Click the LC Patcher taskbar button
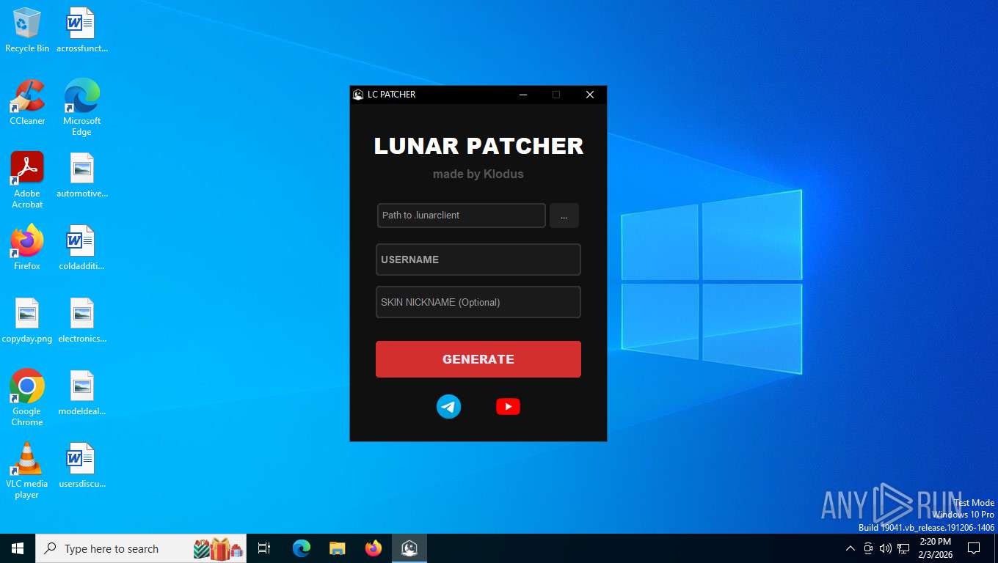 [x=409, y=548]
